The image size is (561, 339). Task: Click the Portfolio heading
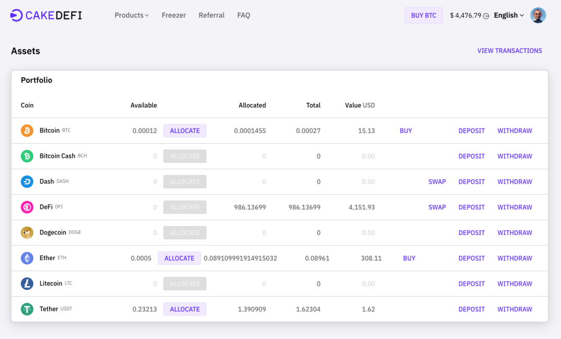coord(37,80)
